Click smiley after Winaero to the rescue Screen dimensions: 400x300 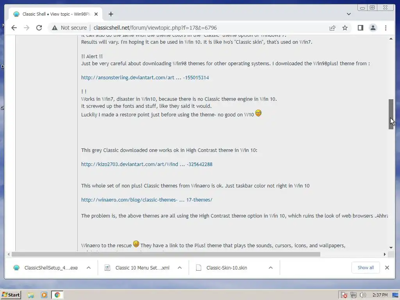136,244
